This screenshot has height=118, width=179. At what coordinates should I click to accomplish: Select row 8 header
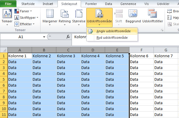click(x=4, y=97)
